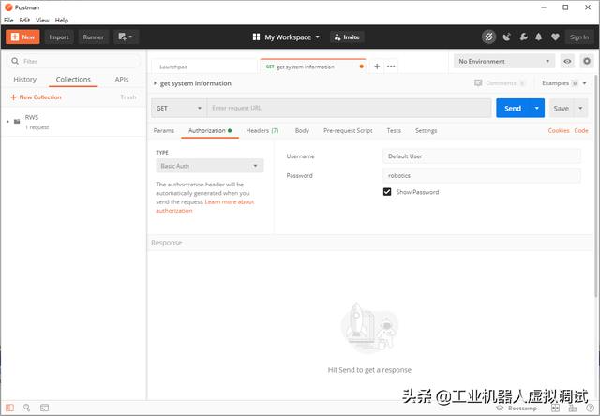Screen dimensions: 600x416
Task: Invite people to workspace
Action: tap(347, 37)
